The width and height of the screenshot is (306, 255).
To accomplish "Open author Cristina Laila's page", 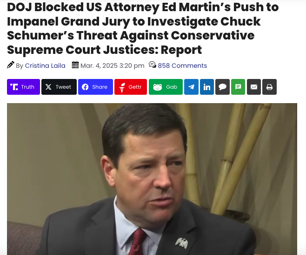I will 45,65.
